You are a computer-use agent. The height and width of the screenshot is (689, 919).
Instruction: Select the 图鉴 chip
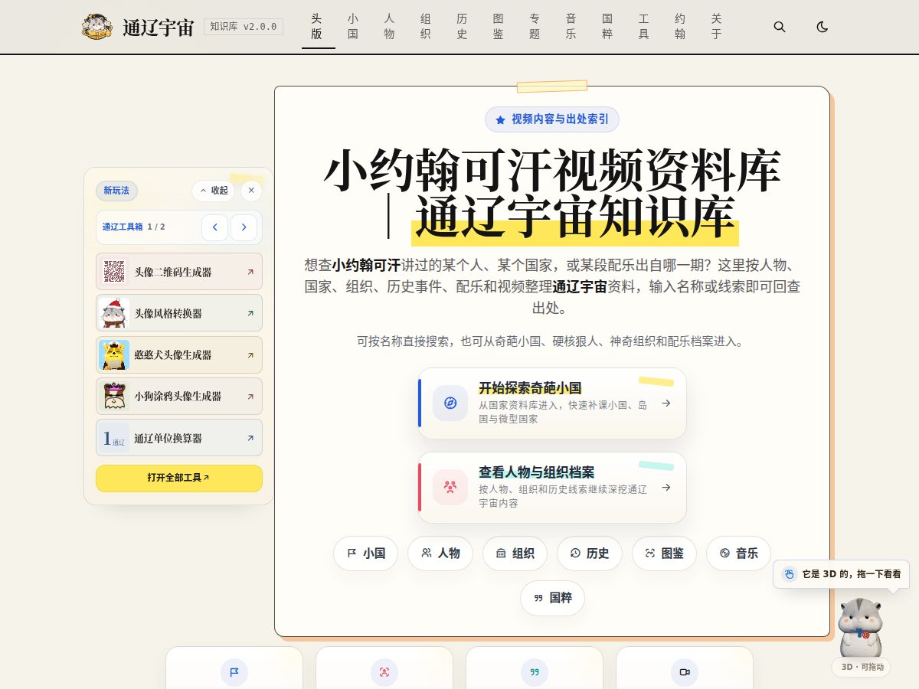click(x=664, y=553)
